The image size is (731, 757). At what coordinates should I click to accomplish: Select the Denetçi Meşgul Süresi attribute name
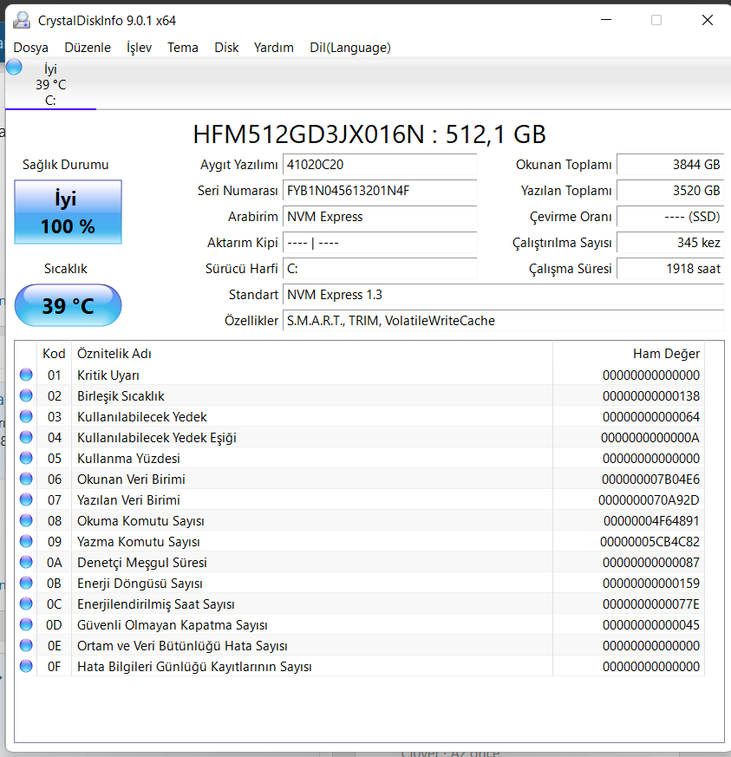(x=142, y=563)
